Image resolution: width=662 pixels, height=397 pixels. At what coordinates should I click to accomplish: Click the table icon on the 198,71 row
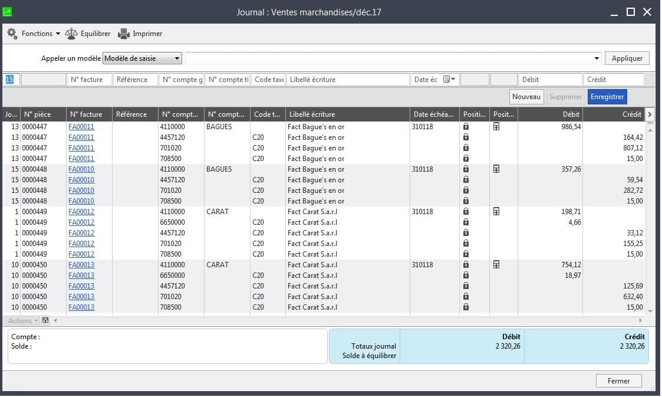coord(496,212)
